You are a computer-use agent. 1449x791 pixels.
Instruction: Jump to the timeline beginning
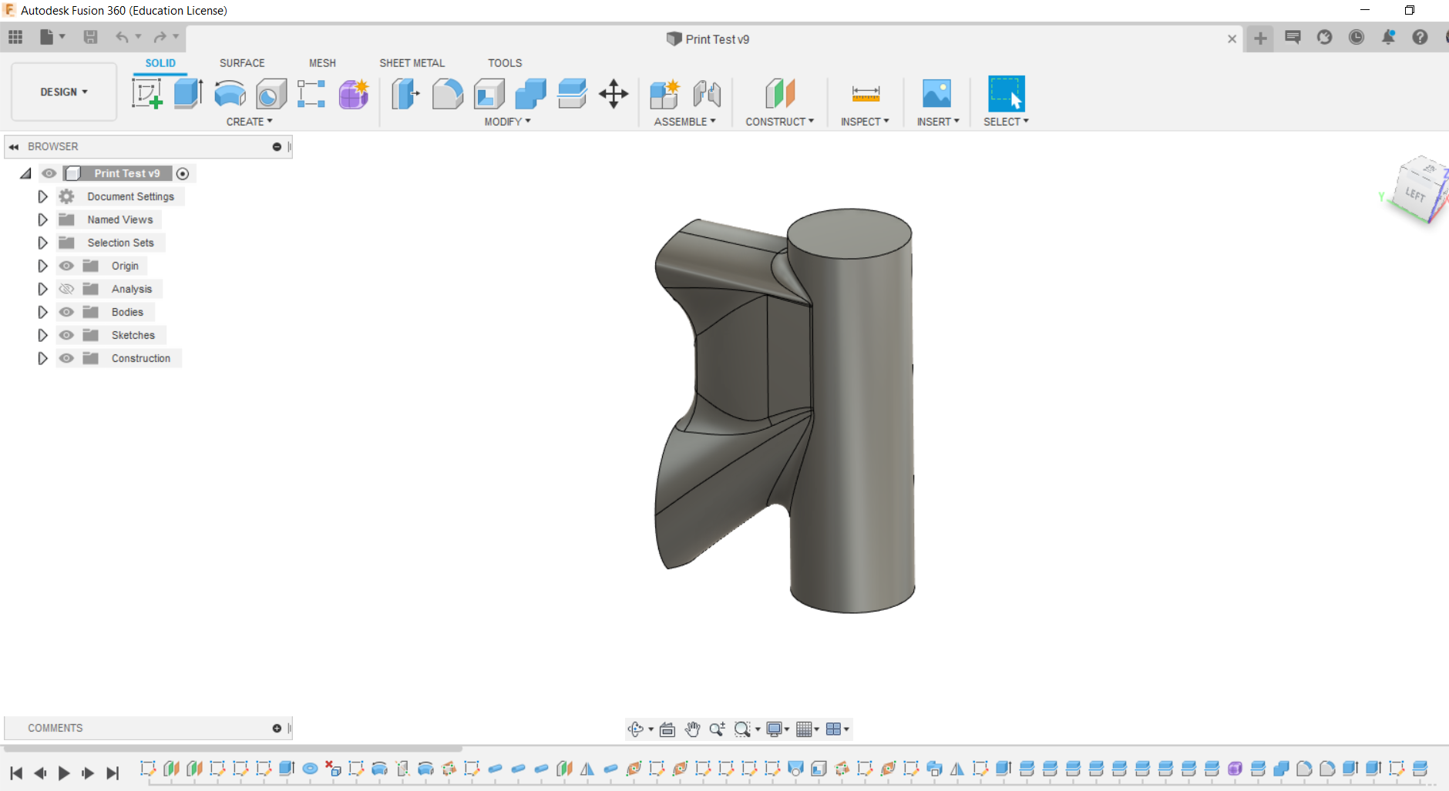pos(16,773)
